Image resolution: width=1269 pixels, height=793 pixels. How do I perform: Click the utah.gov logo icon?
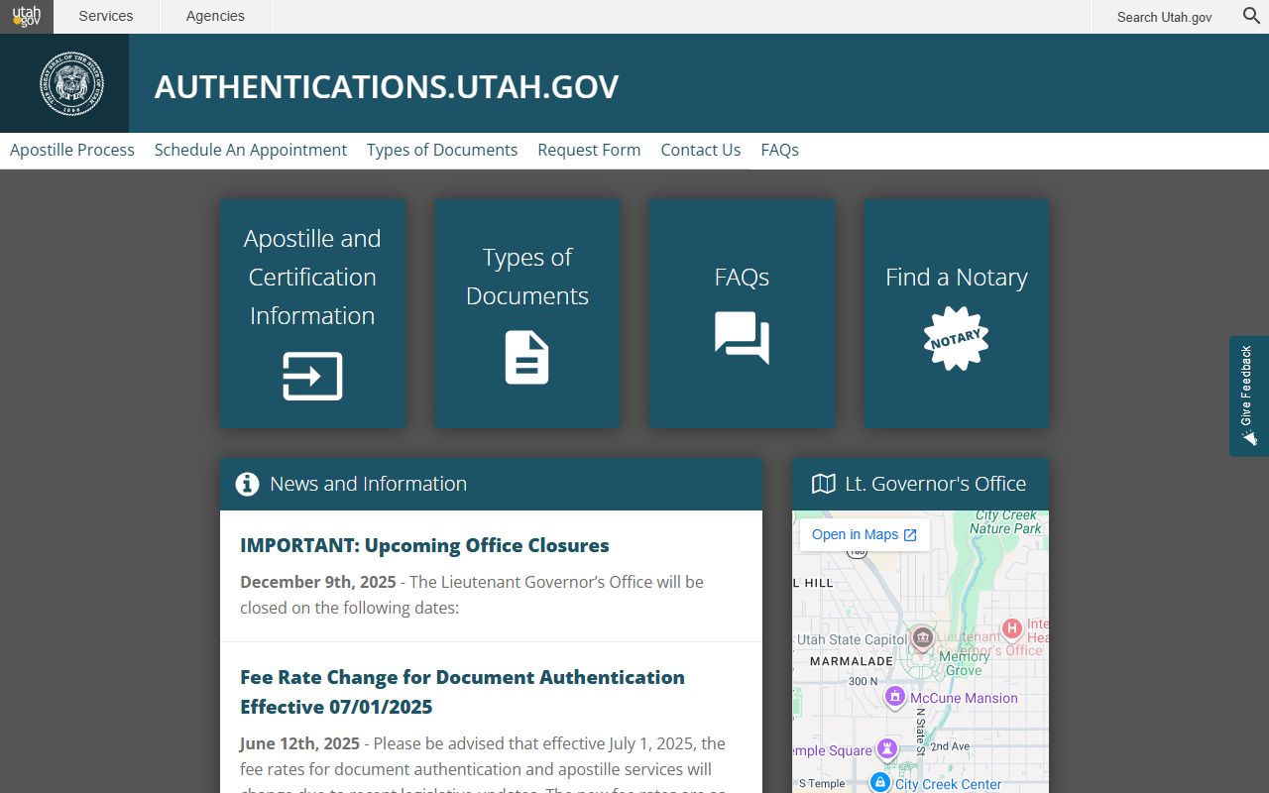click(27, 16)
